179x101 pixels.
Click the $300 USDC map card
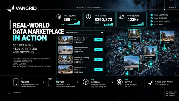[167, 37]
